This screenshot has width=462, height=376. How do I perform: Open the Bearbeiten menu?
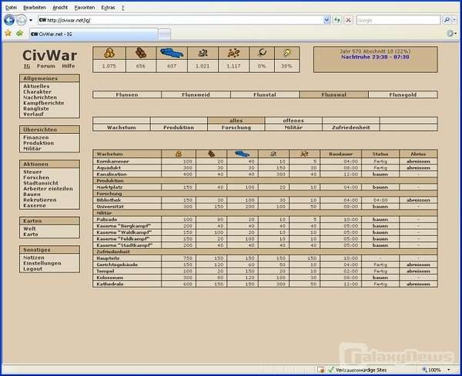33,6
